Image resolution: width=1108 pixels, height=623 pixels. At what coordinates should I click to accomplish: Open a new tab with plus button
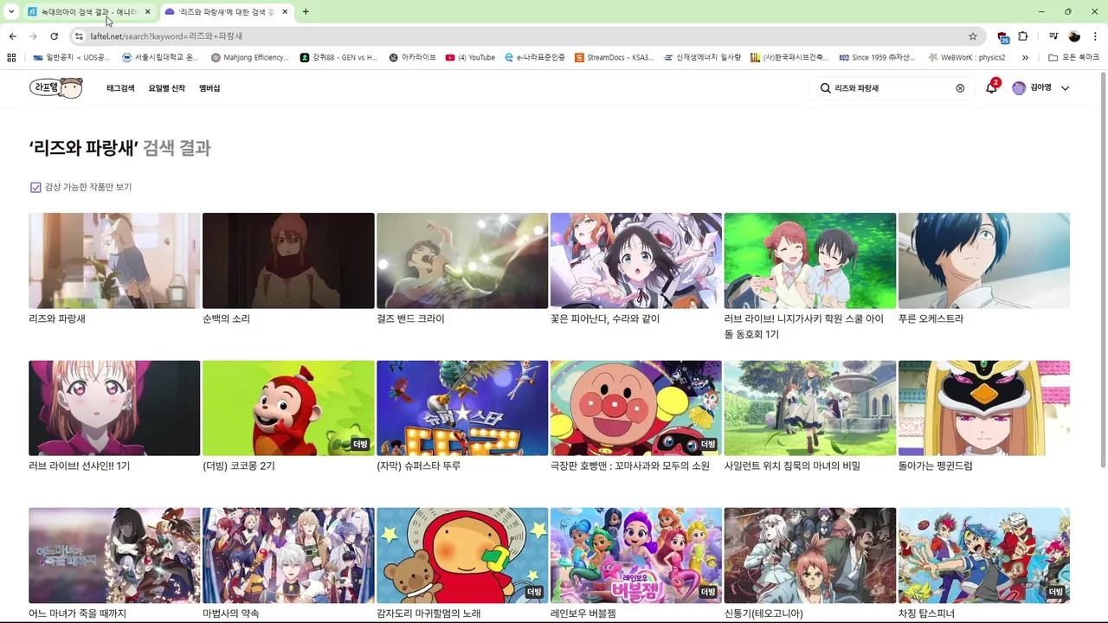point(306,11)
